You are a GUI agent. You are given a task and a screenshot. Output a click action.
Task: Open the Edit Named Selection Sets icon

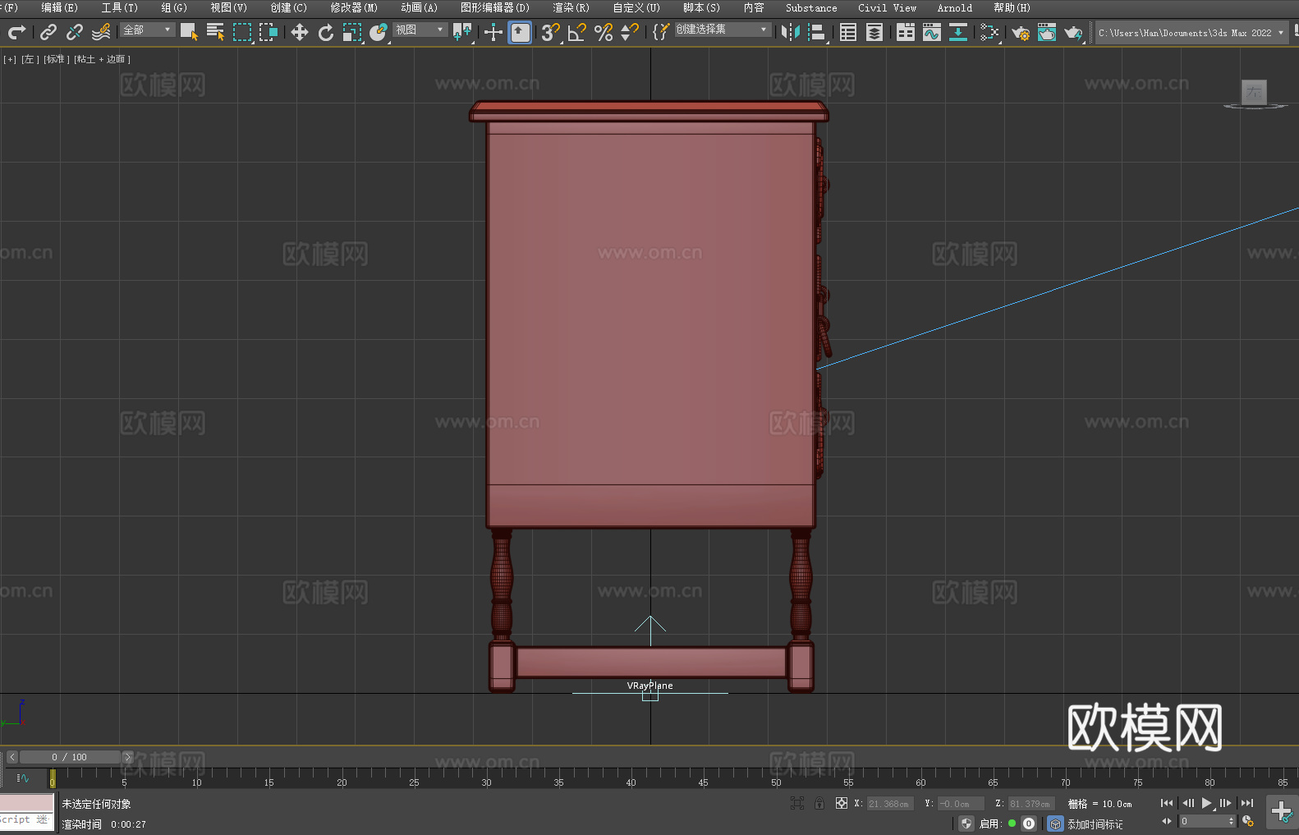click(x=661, y=32)
